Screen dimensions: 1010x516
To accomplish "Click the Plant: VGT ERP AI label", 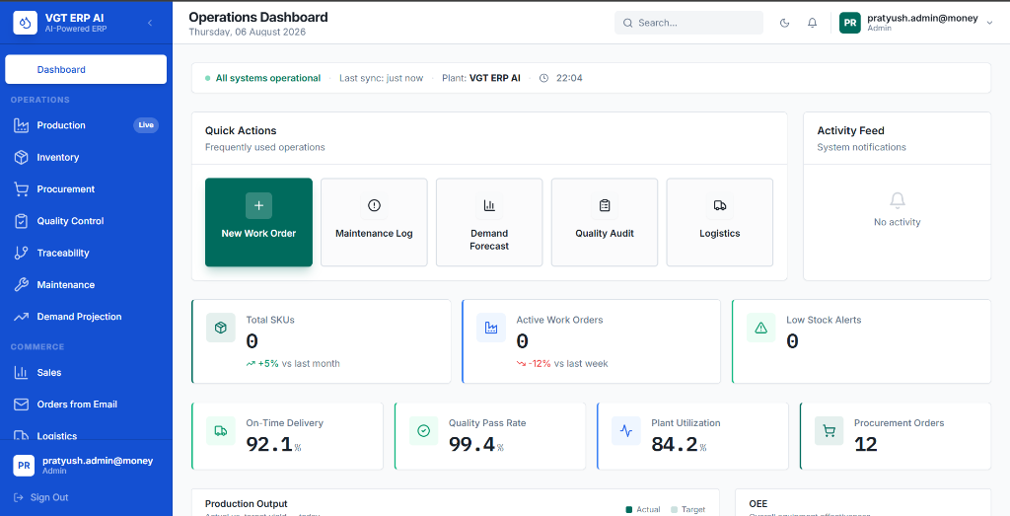I will click(x=481, y=78).
